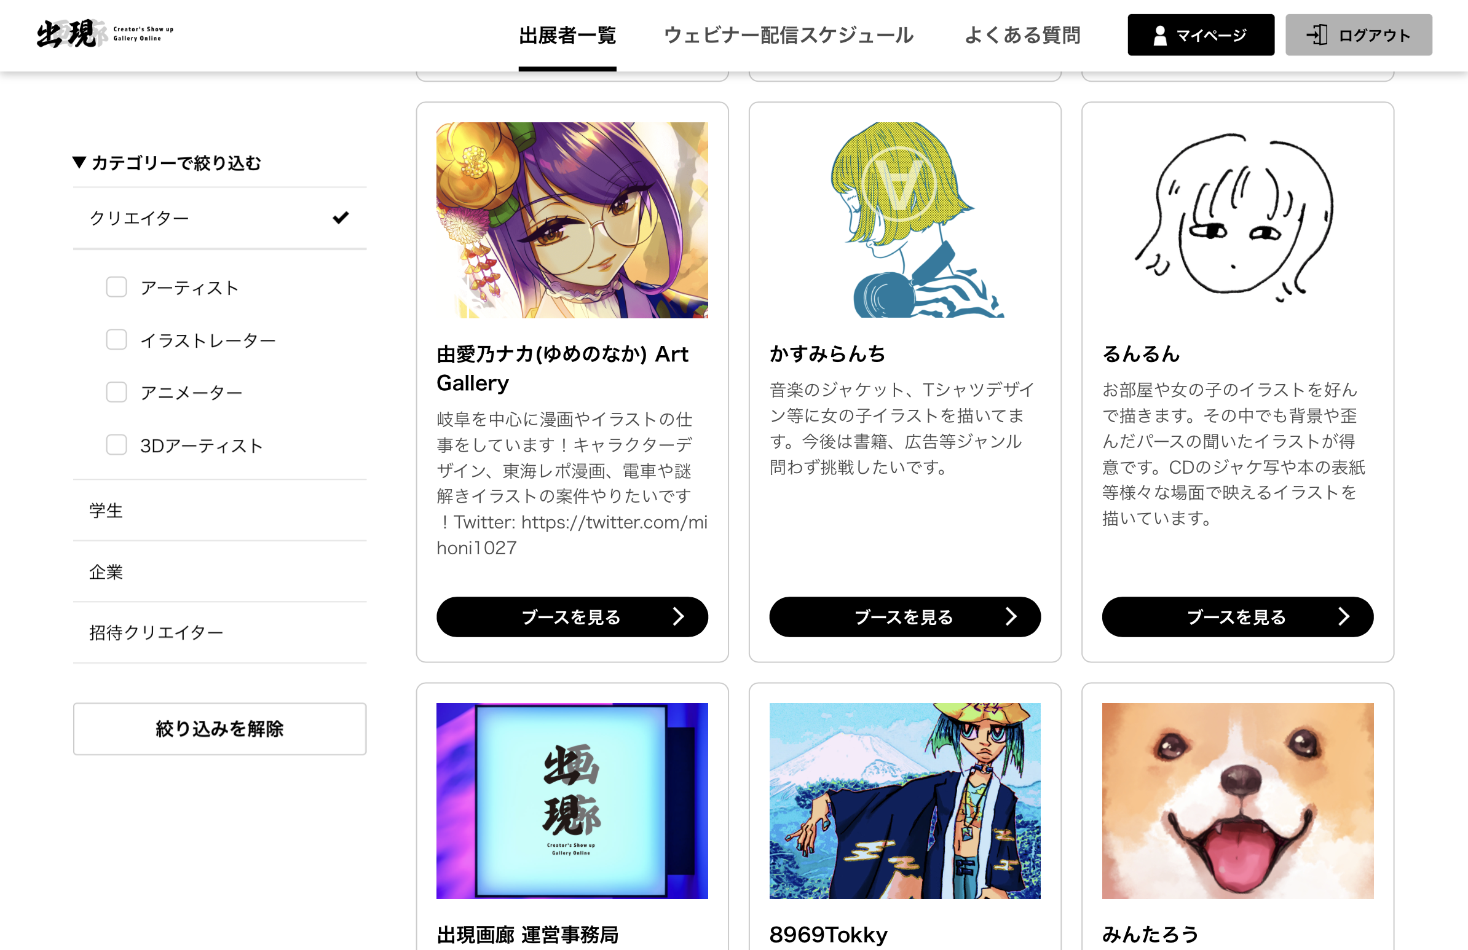Expand the 学生 category
The width and height of the screenshot is (1468, 950).
tap(219, 511)
